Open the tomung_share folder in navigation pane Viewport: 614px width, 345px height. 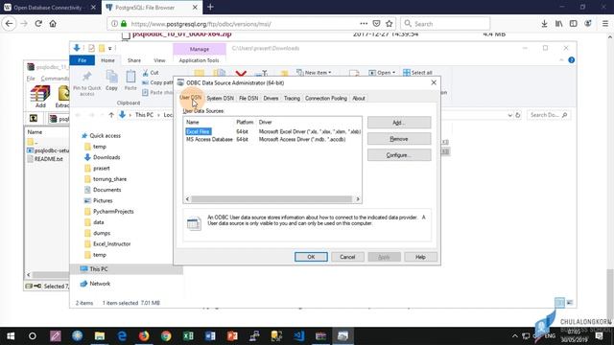point(109,179)
